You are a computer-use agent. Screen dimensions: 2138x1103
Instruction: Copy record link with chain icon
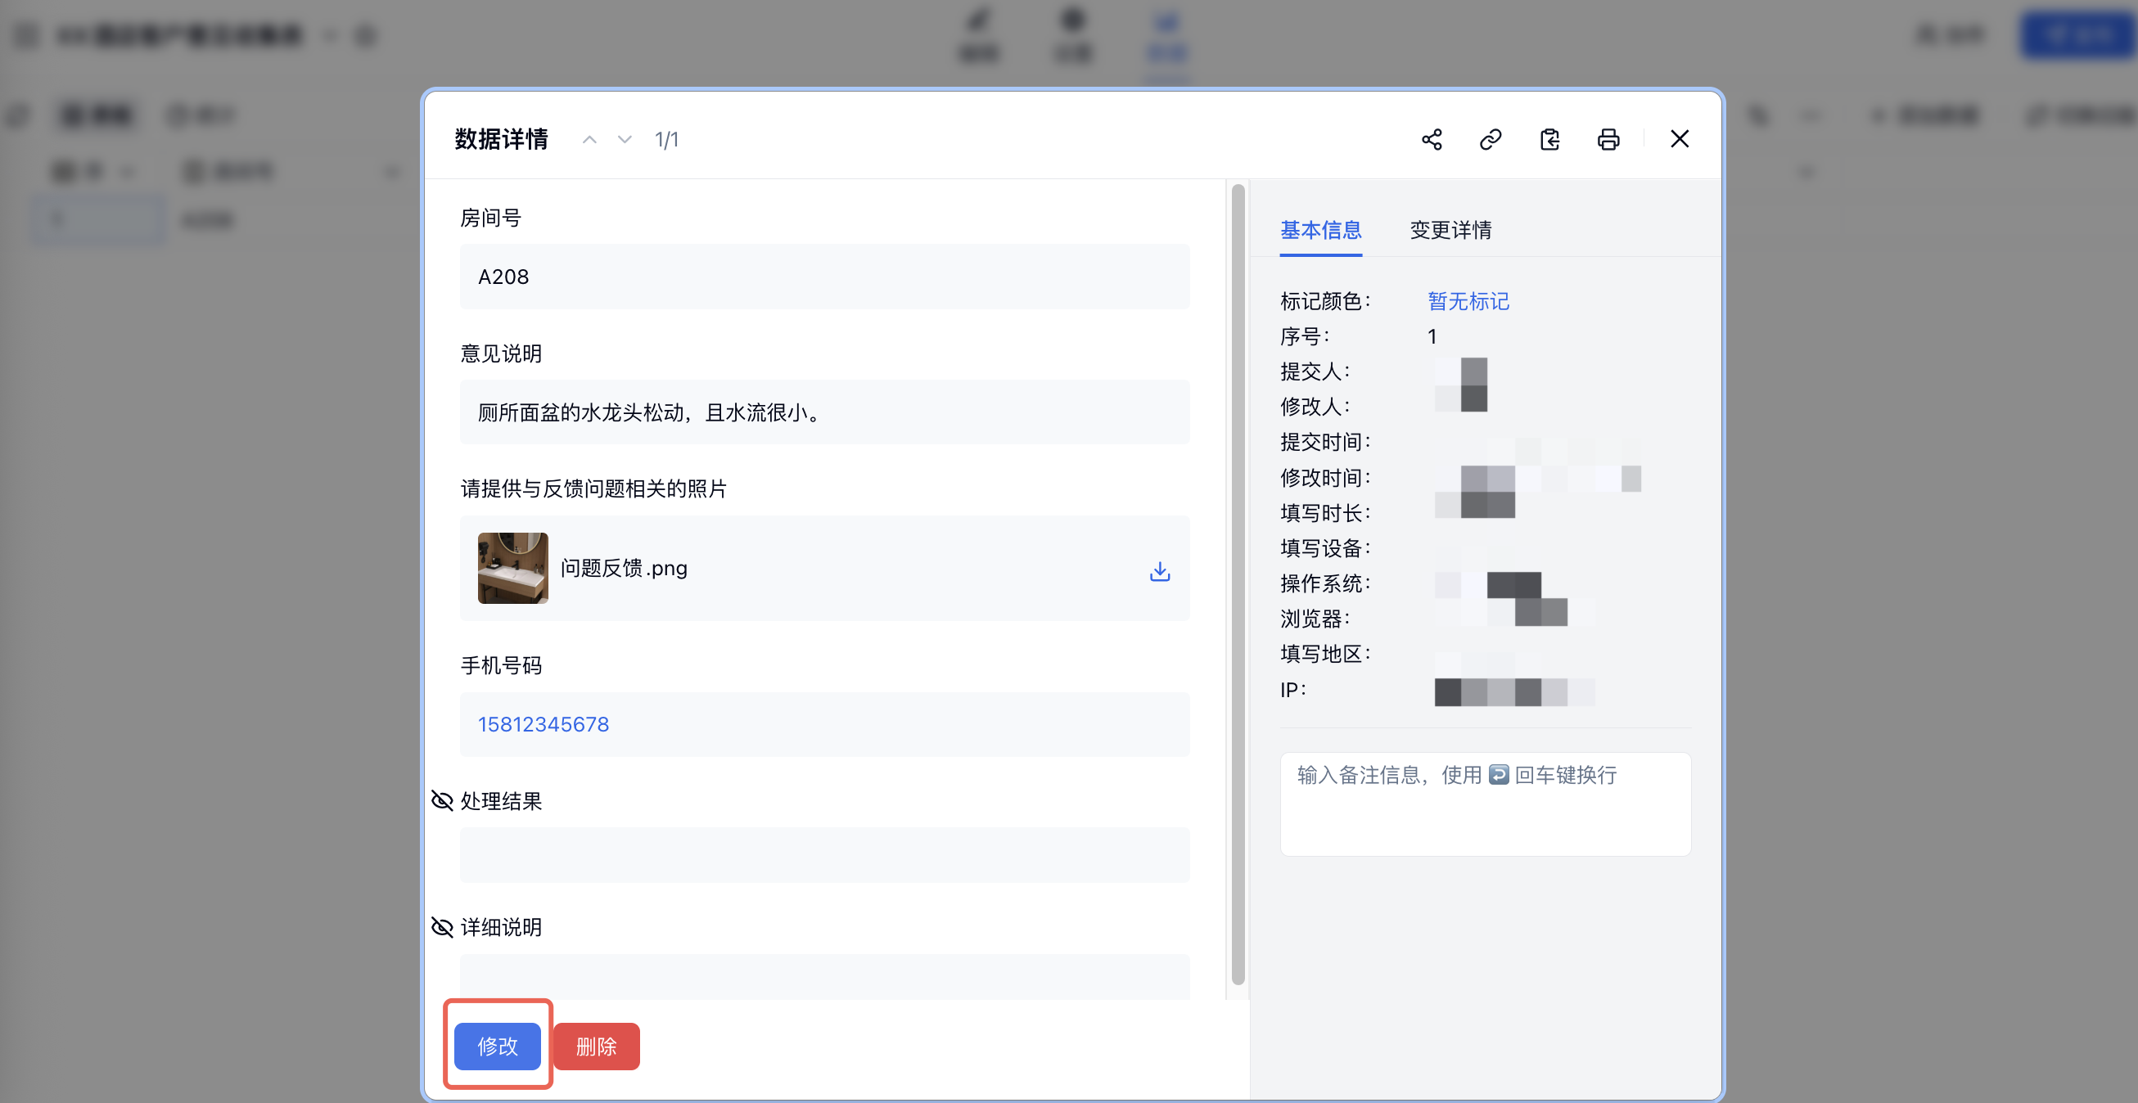click(1491, 139)
